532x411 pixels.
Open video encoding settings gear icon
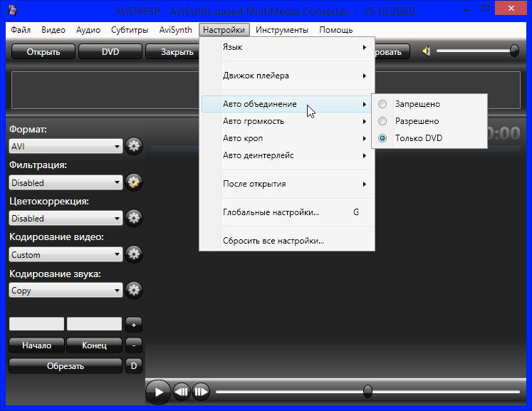coord(134,254)
